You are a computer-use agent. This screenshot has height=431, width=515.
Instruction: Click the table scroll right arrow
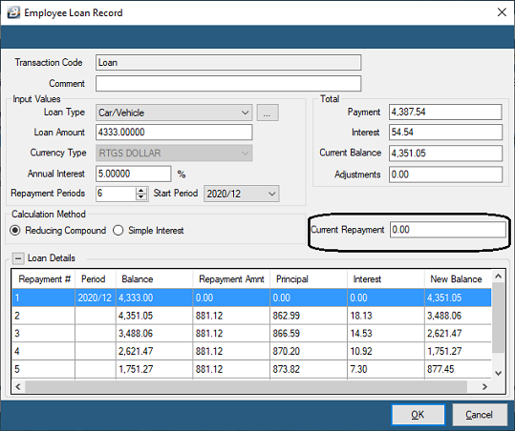pos(485,387)
